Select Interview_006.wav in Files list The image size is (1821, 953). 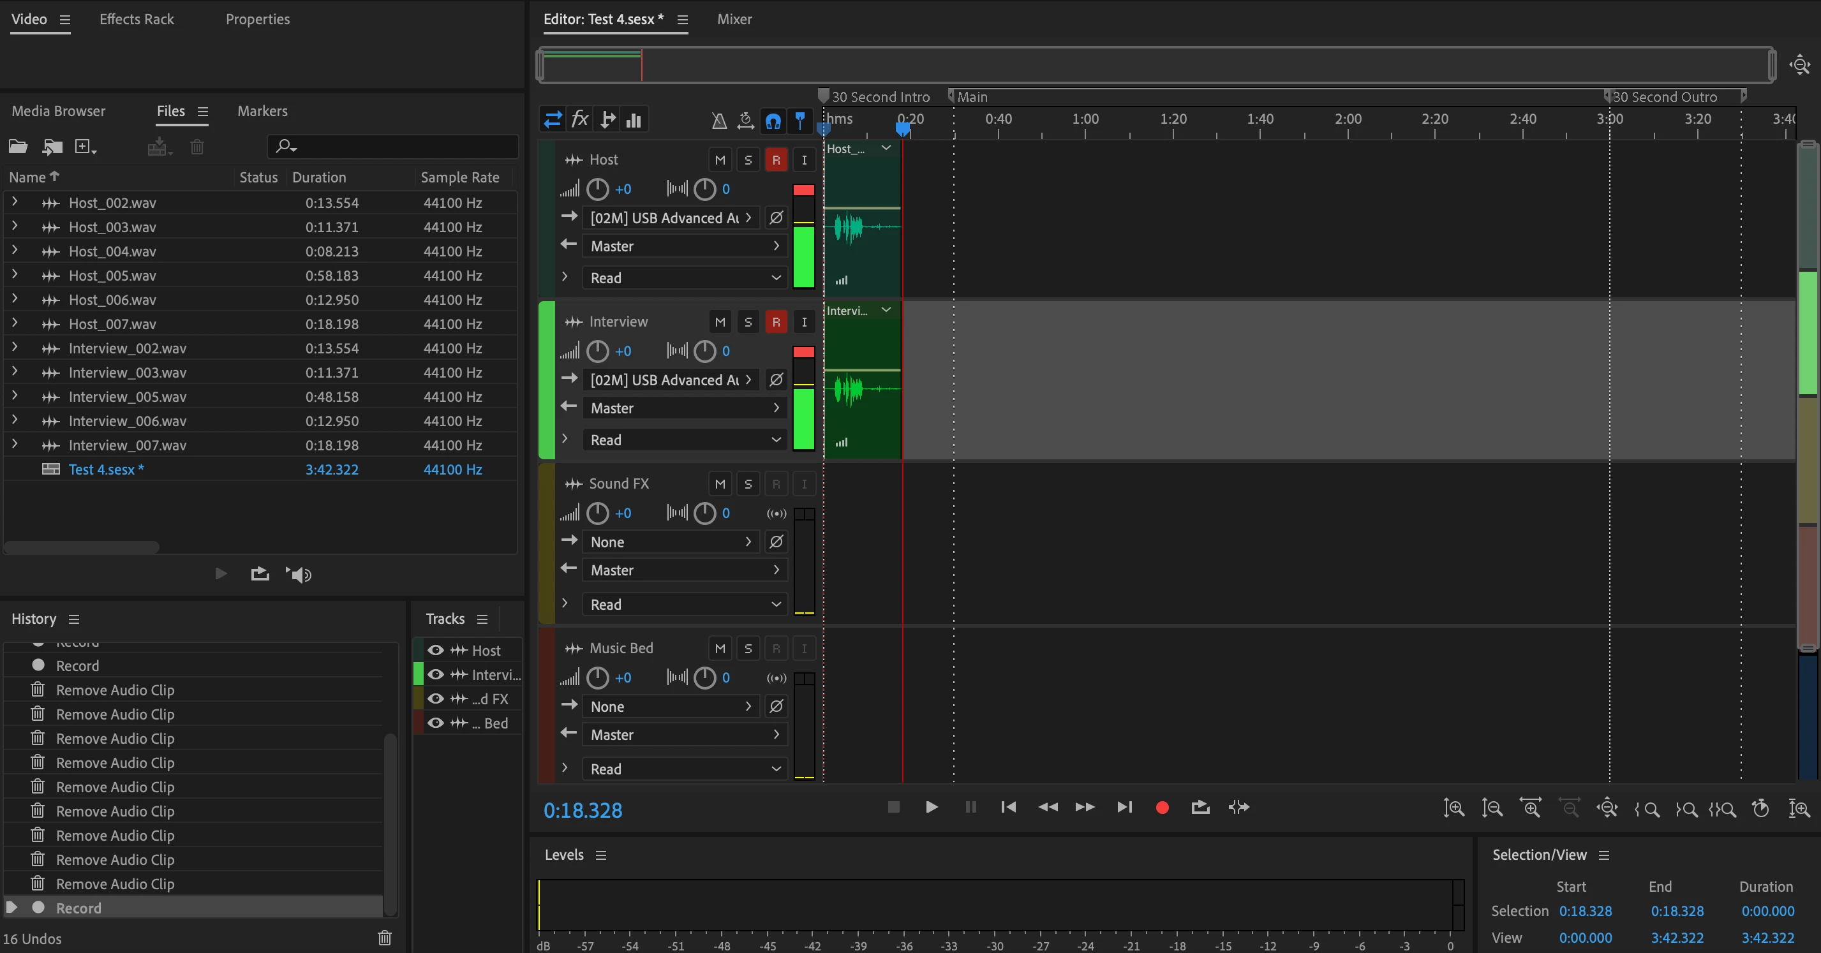pyautogui.click(x=127, y=422)
